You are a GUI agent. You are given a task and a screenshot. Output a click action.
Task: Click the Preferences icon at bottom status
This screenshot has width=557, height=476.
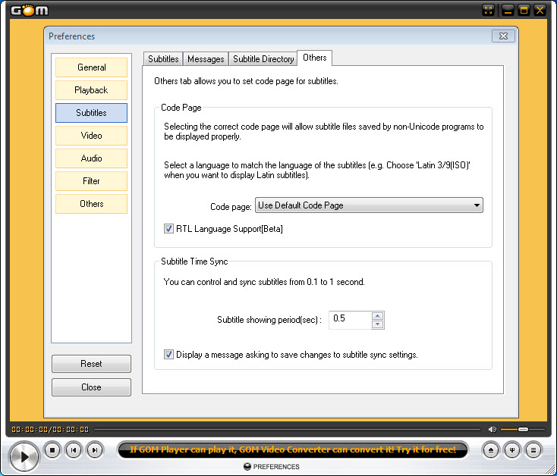tap(247, 466)
